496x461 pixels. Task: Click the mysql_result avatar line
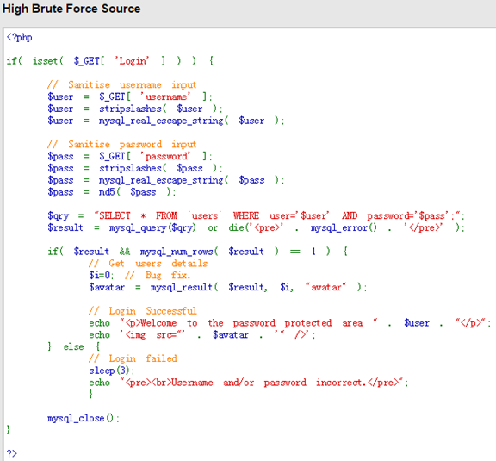click(x=227, y=287)
